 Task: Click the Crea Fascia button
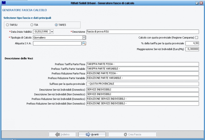point(132,134)
